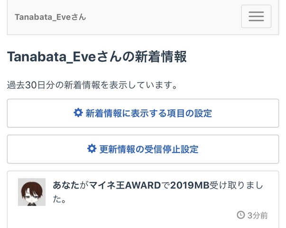Open the マイネ王AWARD link

point(125,185)
